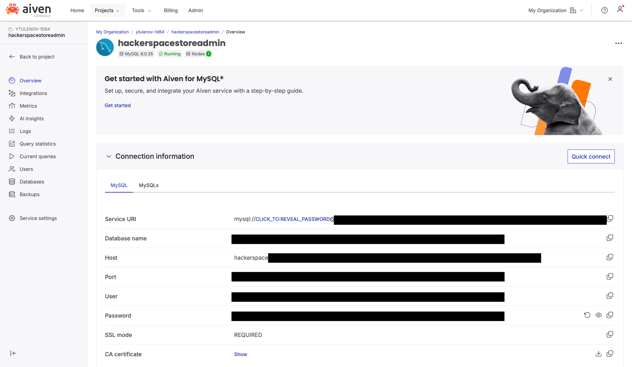Reveal the password with the eye icon
This screenshot has height=367, width=632.
(x=599, y=315)
